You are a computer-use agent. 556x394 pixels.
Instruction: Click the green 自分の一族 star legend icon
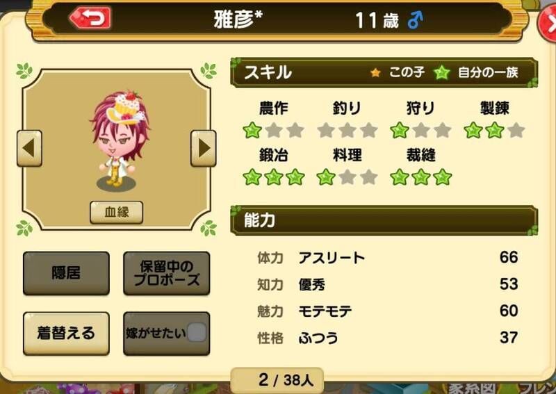[442, 73]
